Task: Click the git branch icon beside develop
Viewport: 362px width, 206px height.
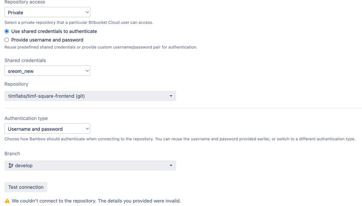Action: (x=11, y=166)
